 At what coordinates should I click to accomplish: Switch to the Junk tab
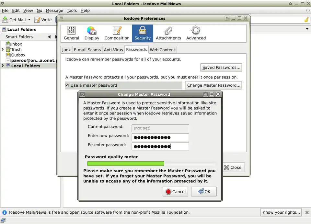pos(66,50)
